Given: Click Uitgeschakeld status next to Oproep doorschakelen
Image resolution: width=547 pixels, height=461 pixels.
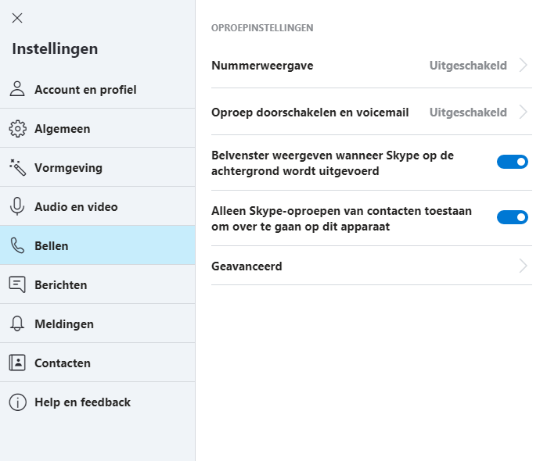Looking at the screenshot, I should click(468, 113).
